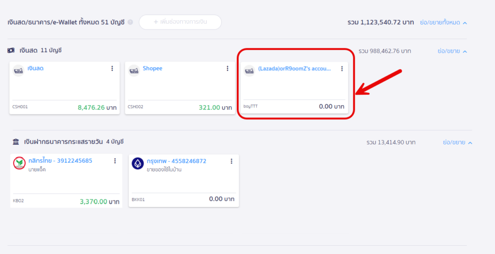Open the three-dot menu on the Lazada account card
The image size is (495, 254).
(342, 69)
